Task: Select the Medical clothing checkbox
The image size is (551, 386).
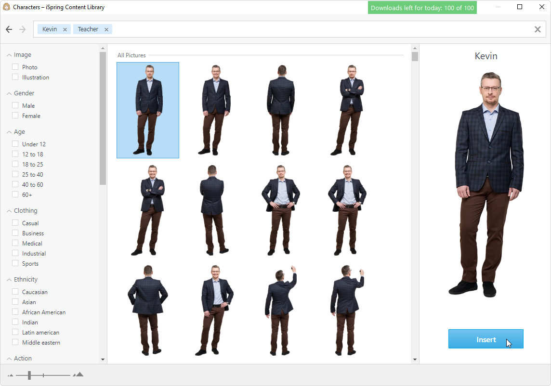Action: point(15,243)
